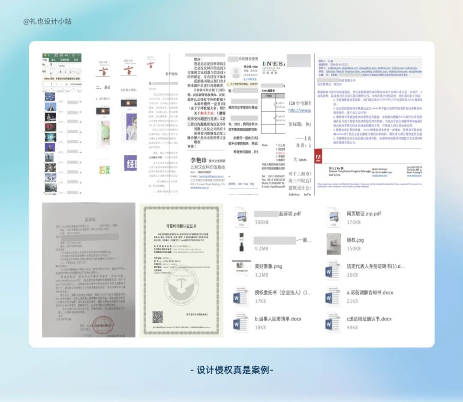Viewport: 463px width, 402px height.
Task: Apply Italic formatting in the Excel font group
Action: (x=66, y=71)
